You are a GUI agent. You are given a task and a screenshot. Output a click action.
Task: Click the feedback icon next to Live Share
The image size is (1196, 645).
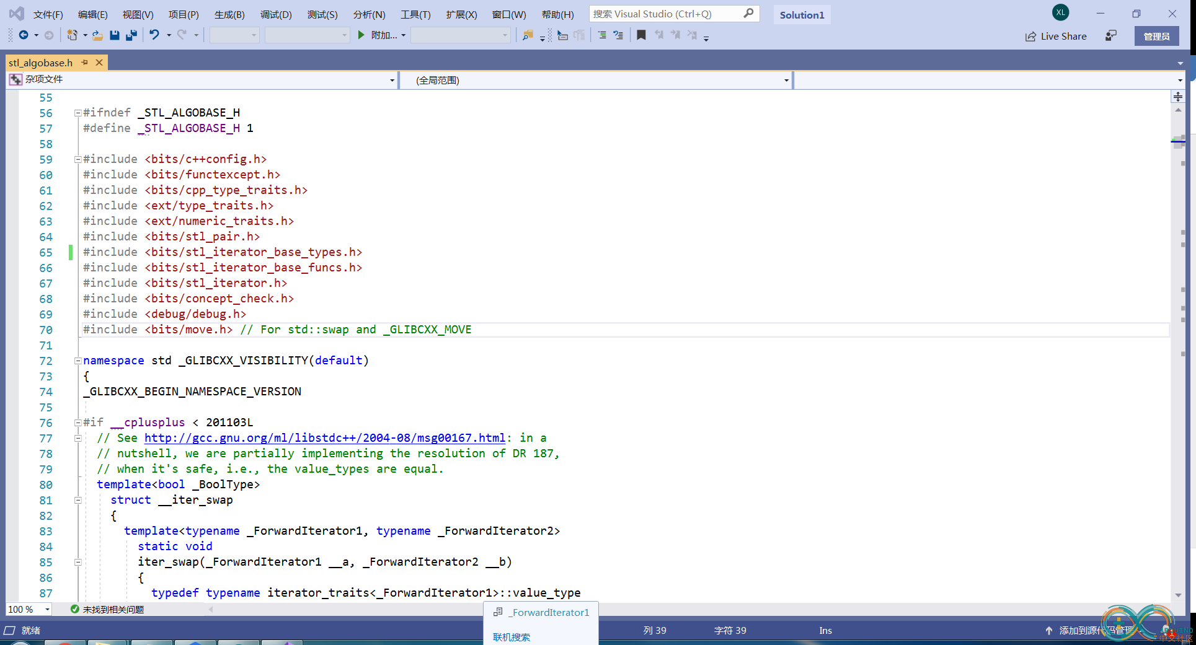pyautogui.click(x=1111, y=36)
